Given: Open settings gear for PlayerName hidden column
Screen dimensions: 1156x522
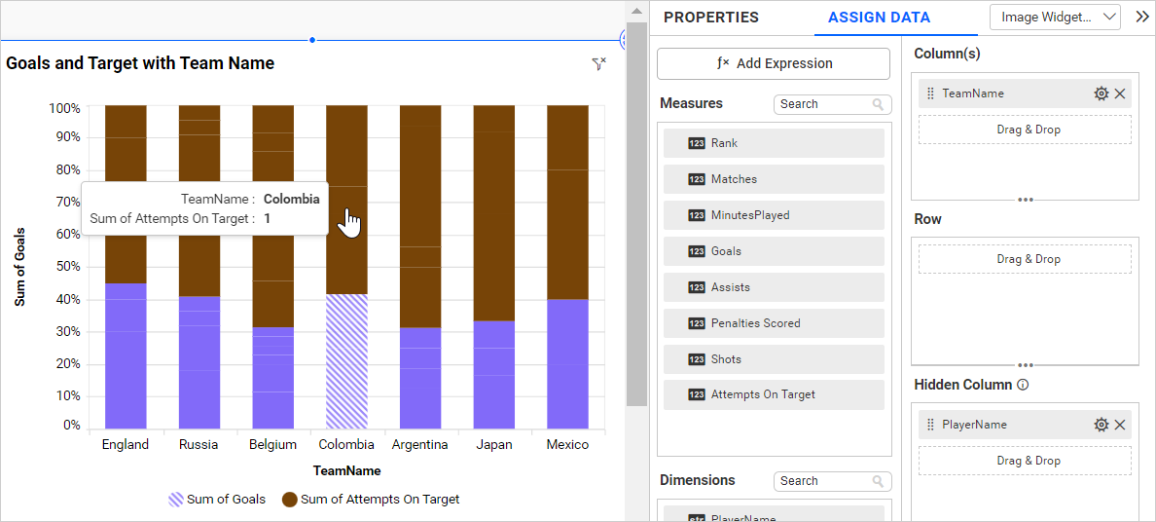Looking at the screenshot, I should pyautogui.click(x=1101, y=425).
